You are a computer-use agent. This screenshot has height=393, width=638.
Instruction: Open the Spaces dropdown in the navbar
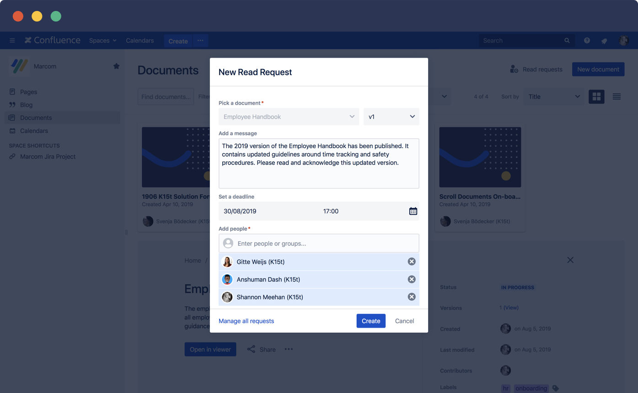tap(102, 40)
